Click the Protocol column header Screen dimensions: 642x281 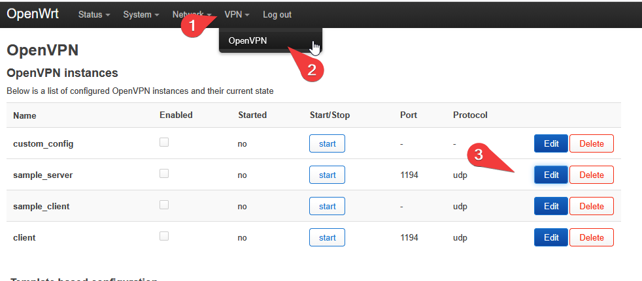471,115
